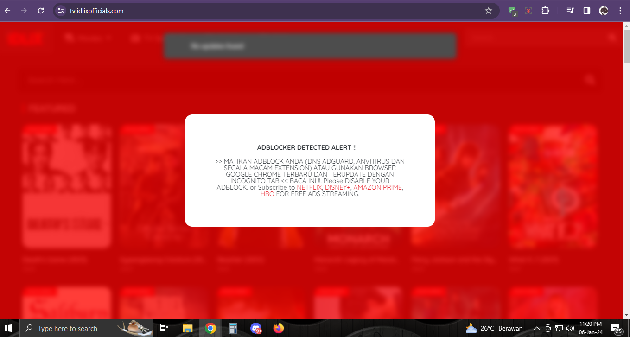Screen dimensions: 630x337
Task: Follow the AMAZON PRIME link
Action: 377,187
